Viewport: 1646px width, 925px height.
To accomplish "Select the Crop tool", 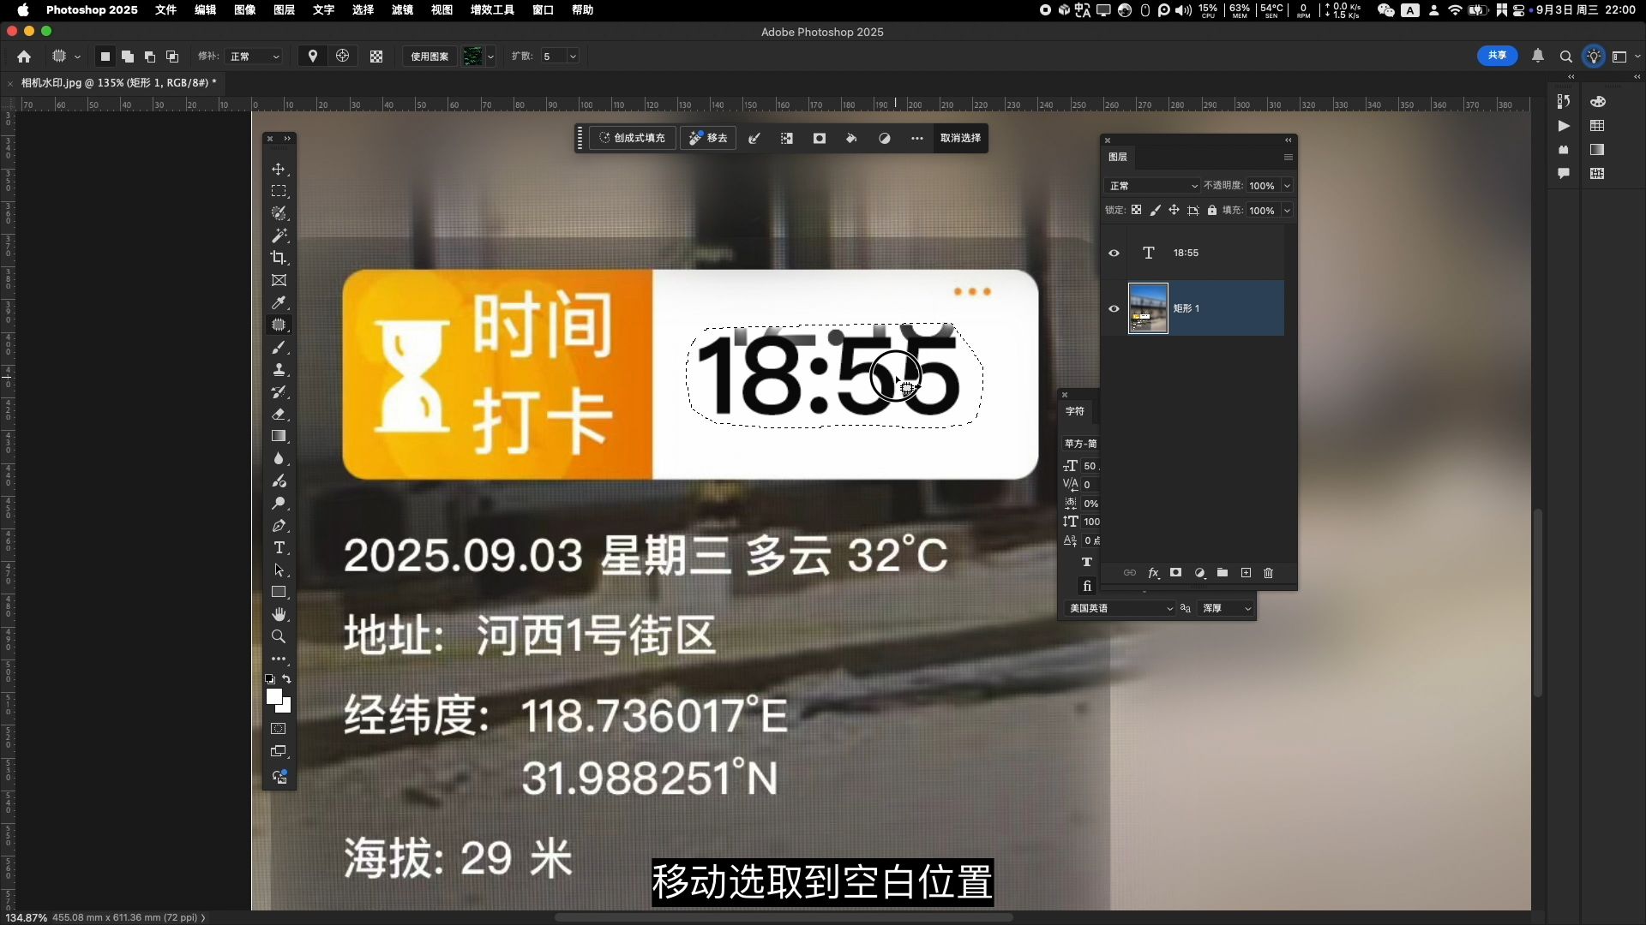I will click(279, 258).
